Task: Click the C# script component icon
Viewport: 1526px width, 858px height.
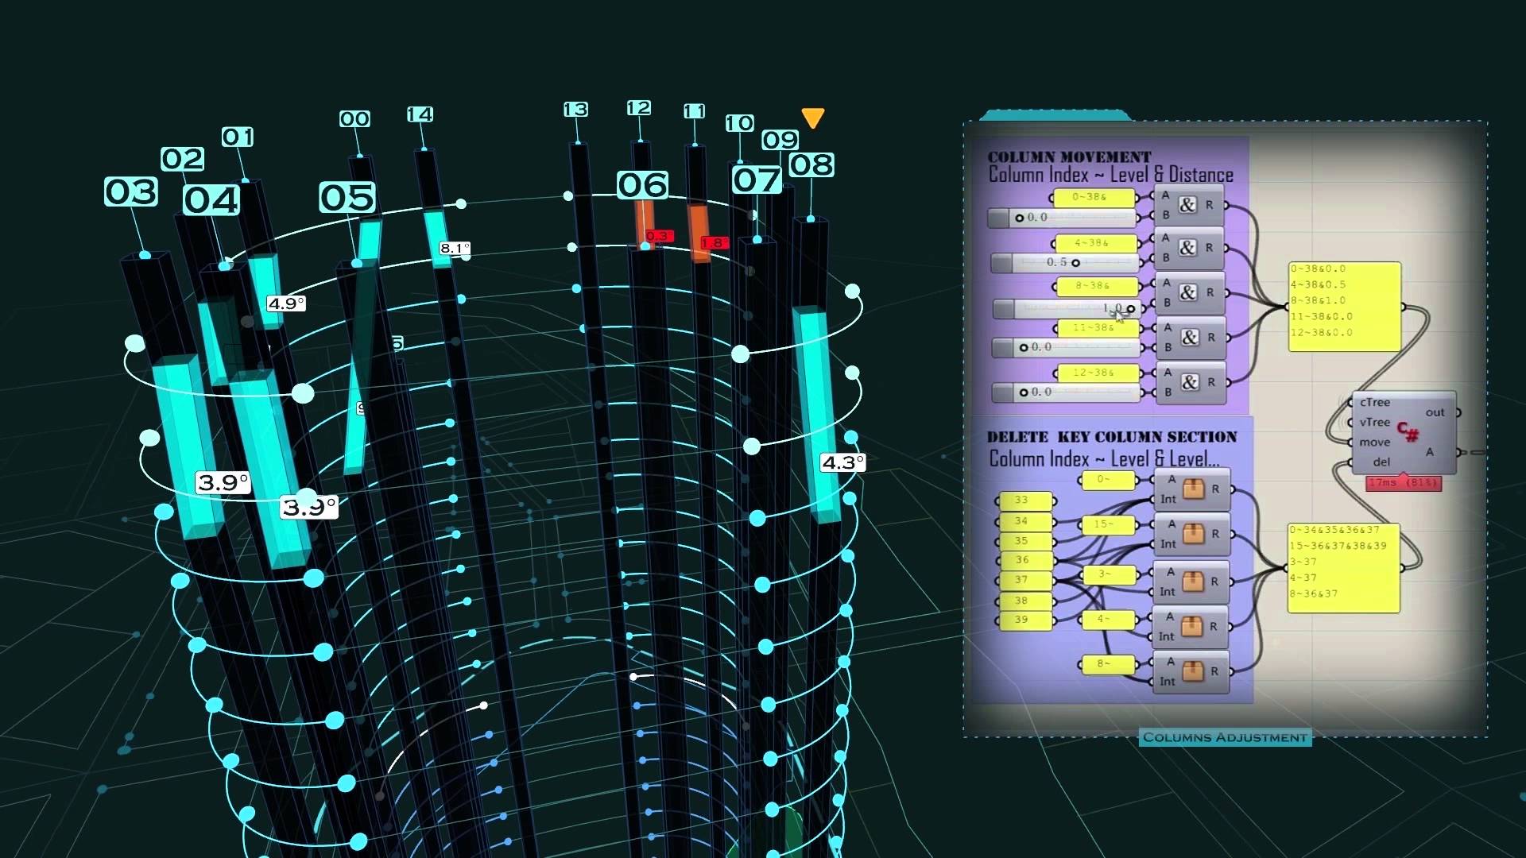Action: click(1408, 432)
